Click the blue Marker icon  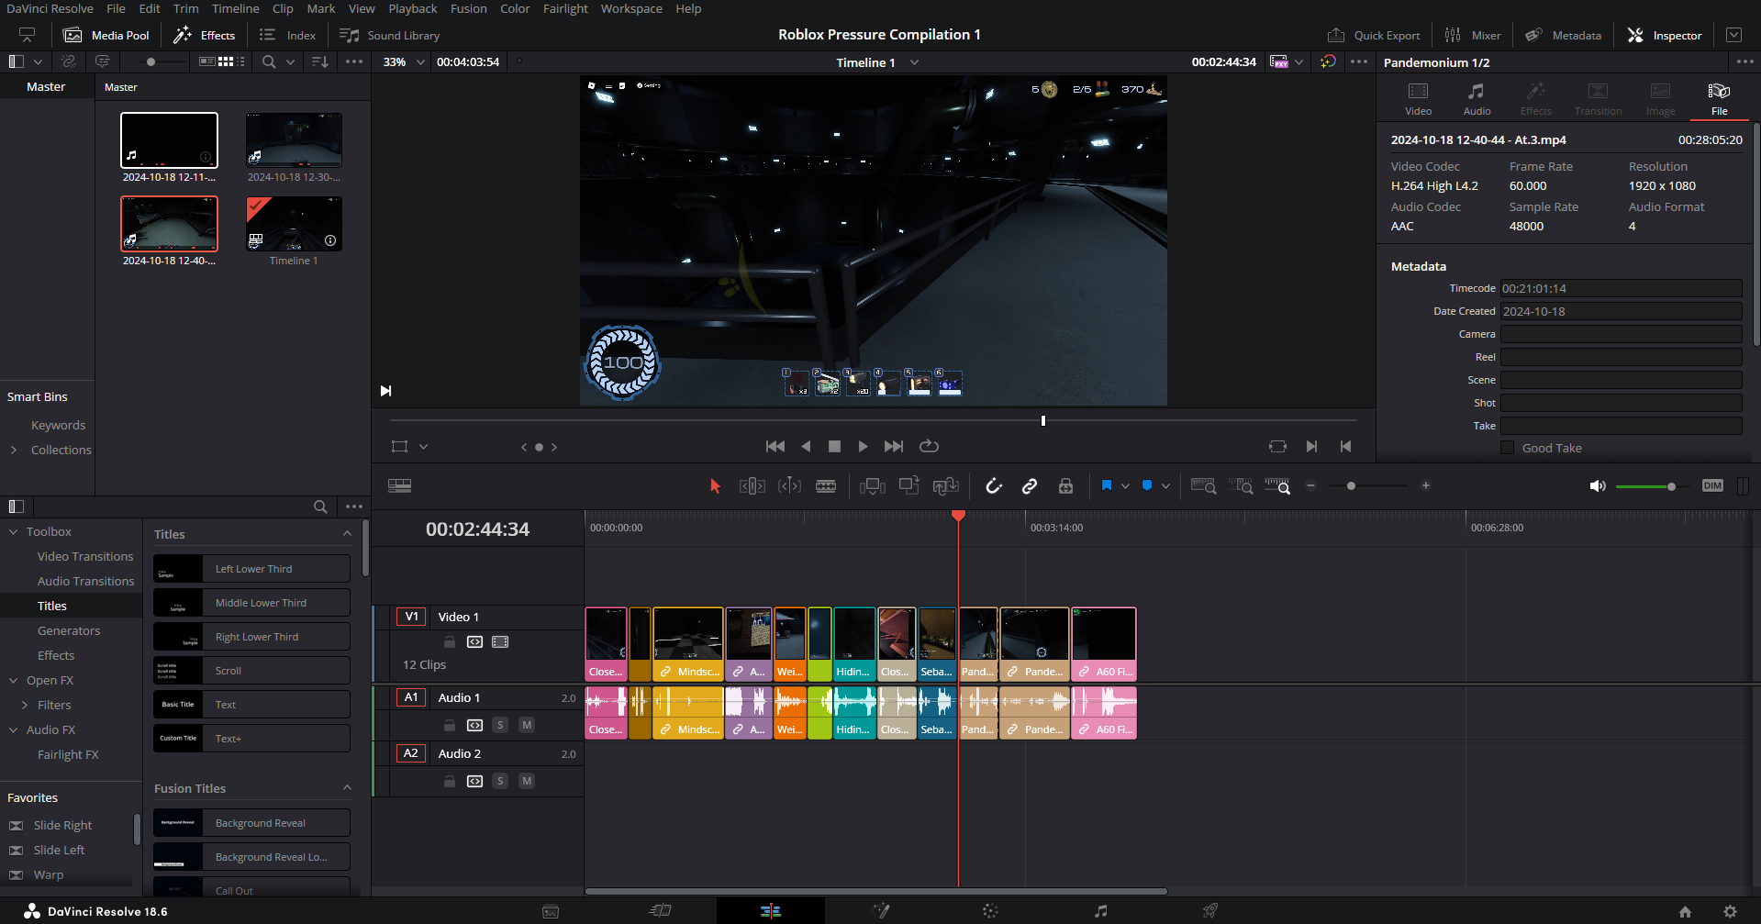pyautogui.click(x=1147, y=485)
